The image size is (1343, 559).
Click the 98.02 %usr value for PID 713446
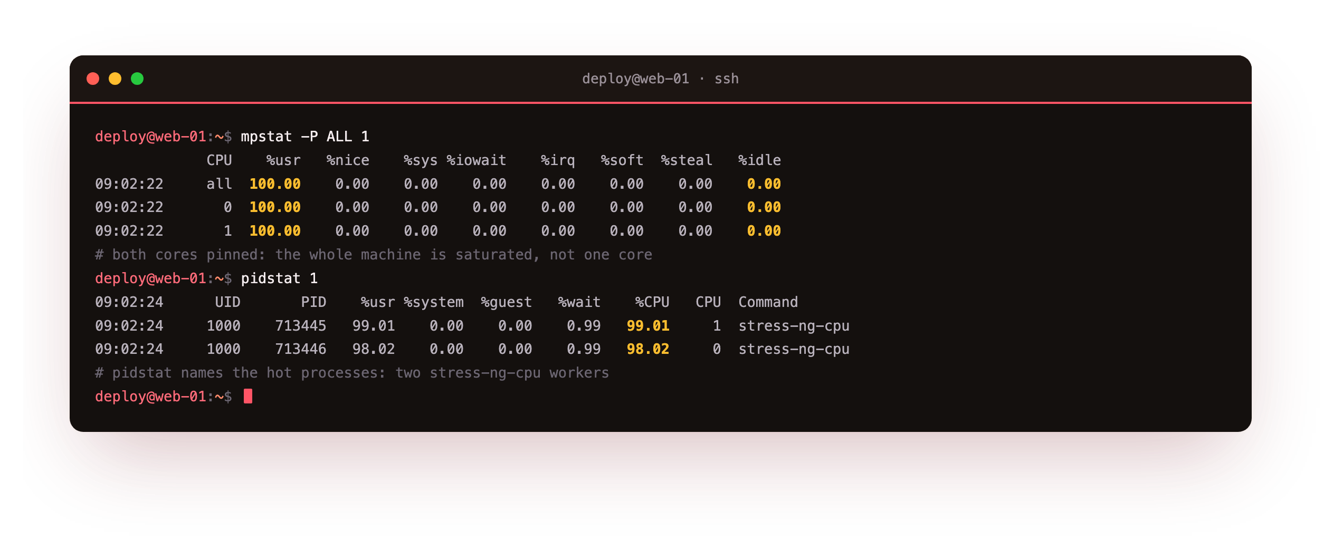[374, 349]
